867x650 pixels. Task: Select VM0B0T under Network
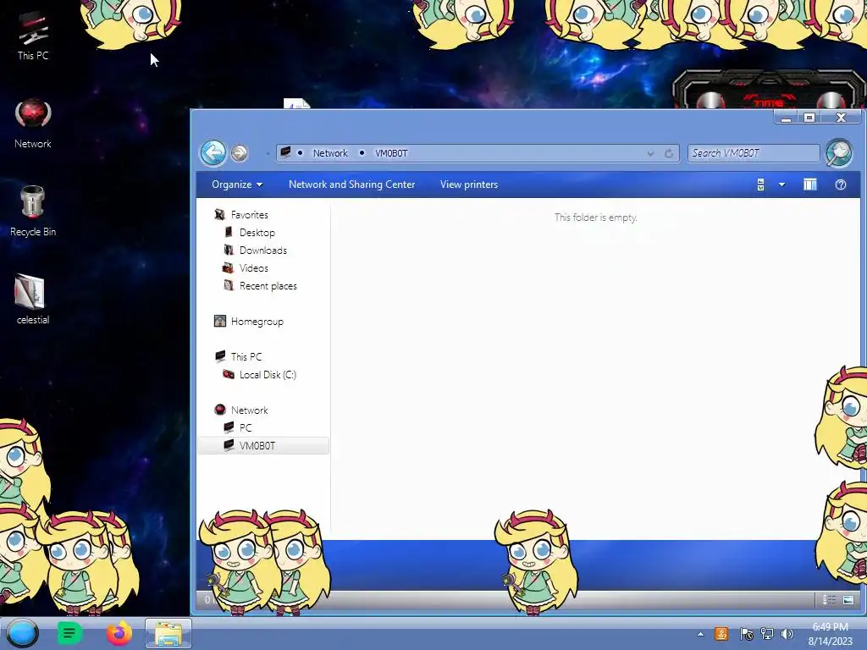263,445
